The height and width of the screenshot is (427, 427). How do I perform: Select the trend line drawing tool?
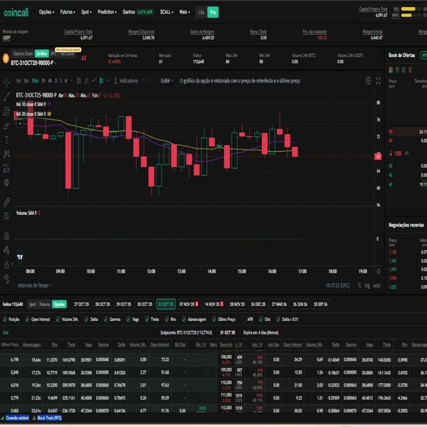pyautogui.click(x=6, y=96)
